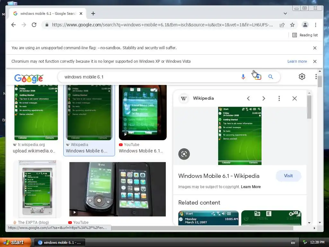This screenshot has height=247, width=329.
Task: Search by image camera icon
Action: [258, 77]
